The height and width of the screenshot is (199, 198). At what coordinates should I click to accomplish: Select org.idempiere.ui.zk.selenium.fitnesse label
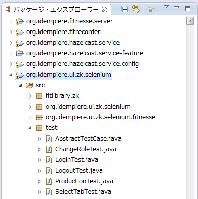[x=100, y=117]
